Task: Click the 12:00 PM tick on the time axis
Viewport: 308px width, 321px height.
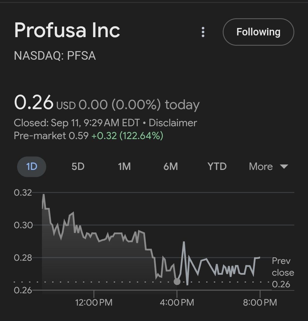Action: click(94, 302)
